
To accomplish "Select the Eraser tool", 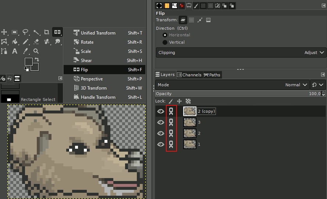I will tap(36, 41).
